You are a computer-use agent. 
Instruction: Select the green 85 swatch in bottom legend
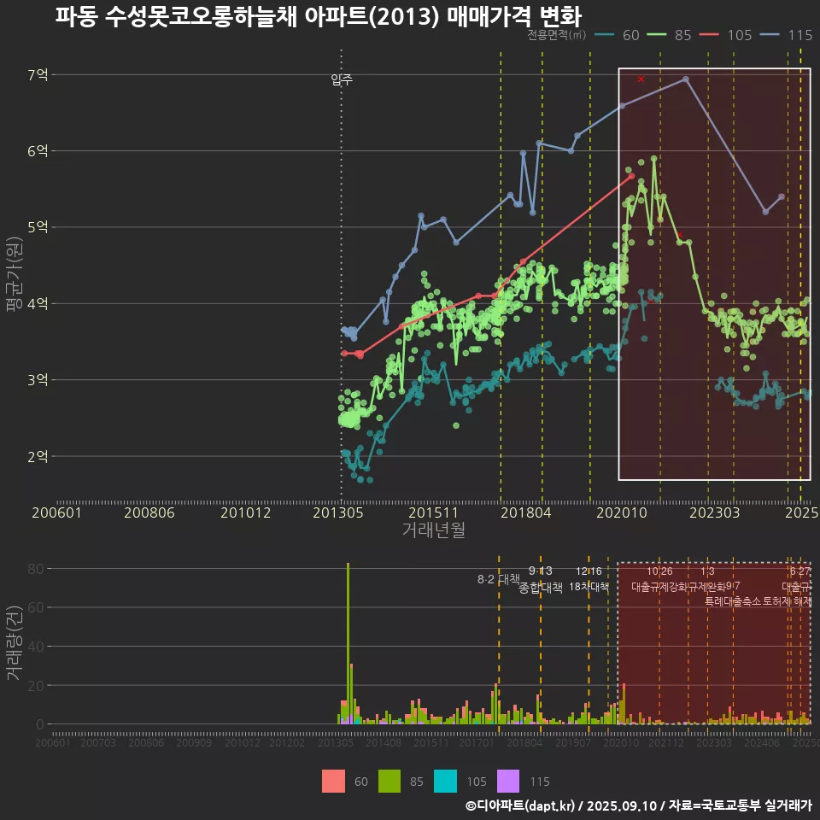(x=389, y=782)
